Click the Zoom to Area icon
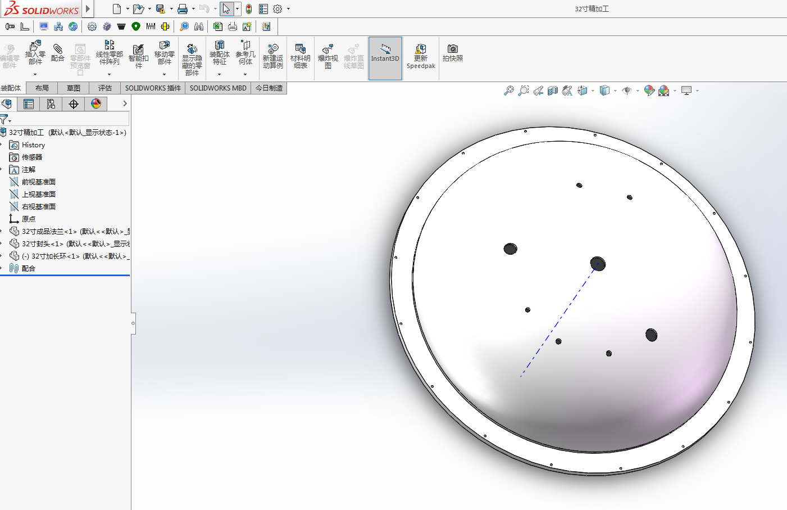Viewport: 787px width, 510px height. click(524, 91)
